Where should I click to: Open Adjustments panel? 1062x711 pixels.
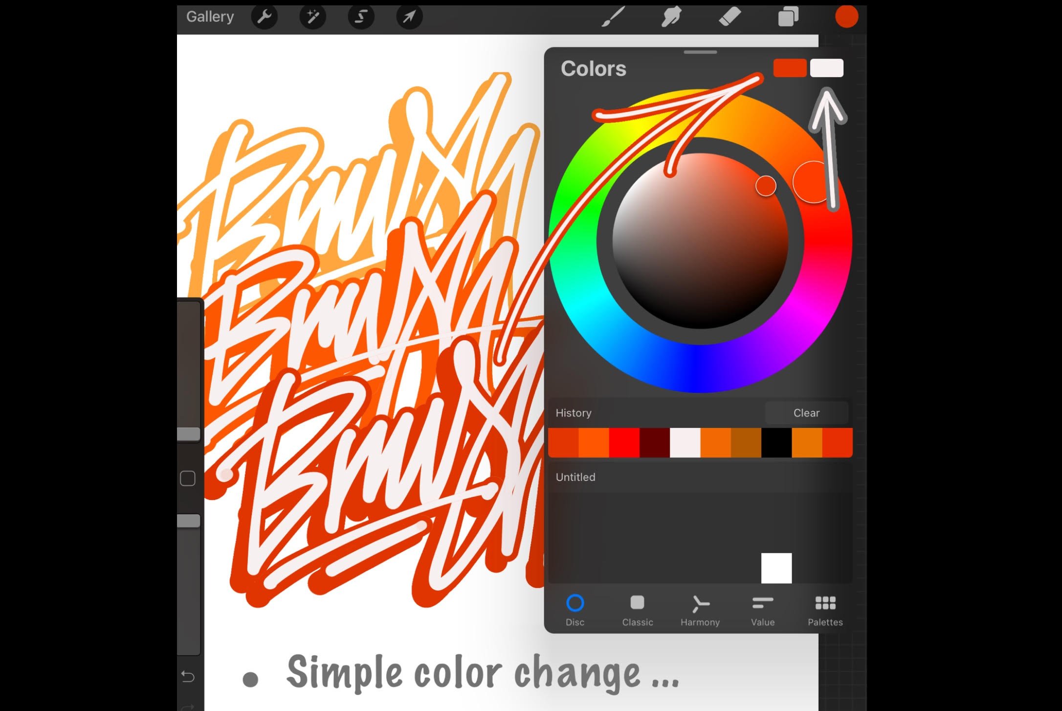(x=313, y=16)
